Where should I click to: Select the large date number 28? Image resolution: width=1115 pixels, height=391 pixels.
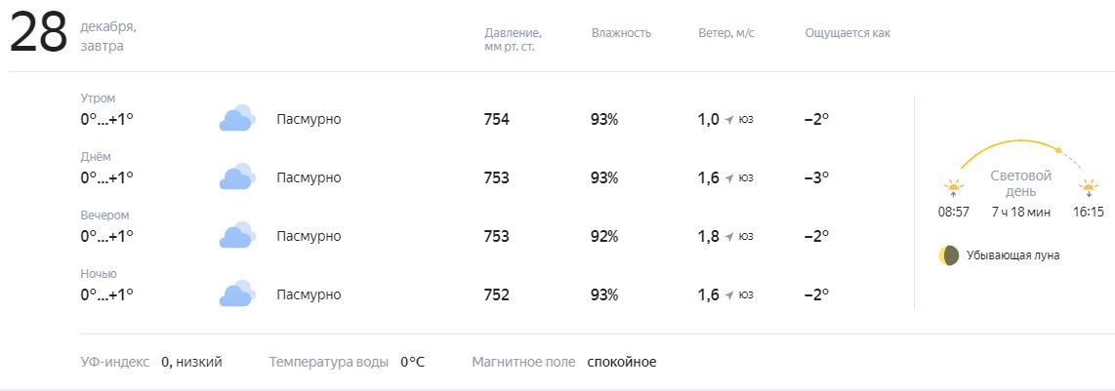[x=38, y=34]
